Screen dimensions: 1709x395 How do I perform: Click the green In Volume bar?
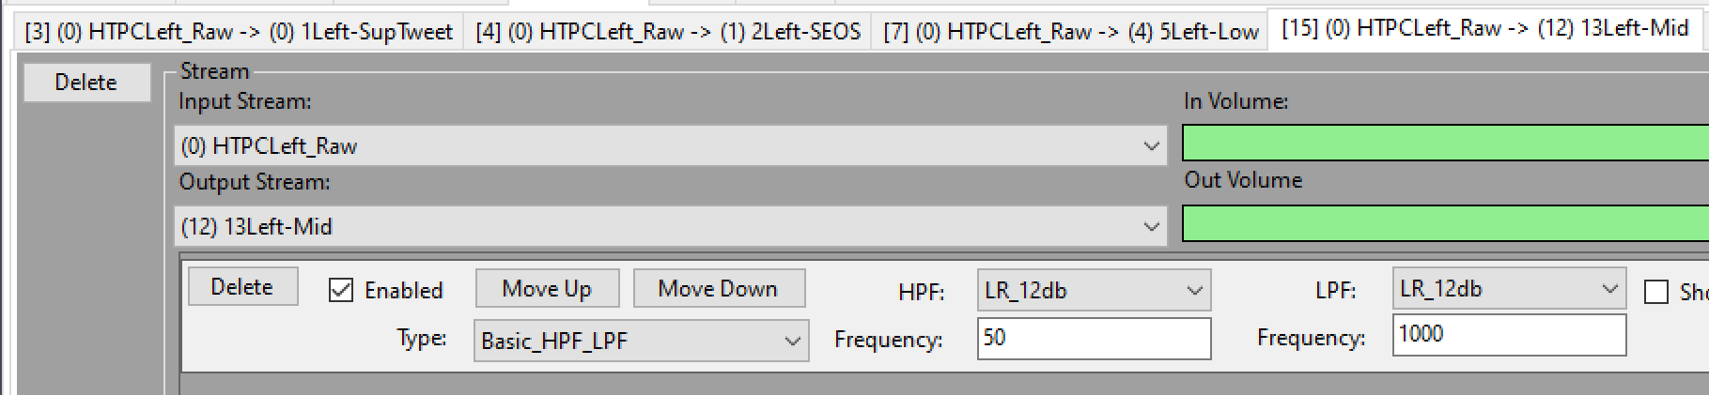1445,144
